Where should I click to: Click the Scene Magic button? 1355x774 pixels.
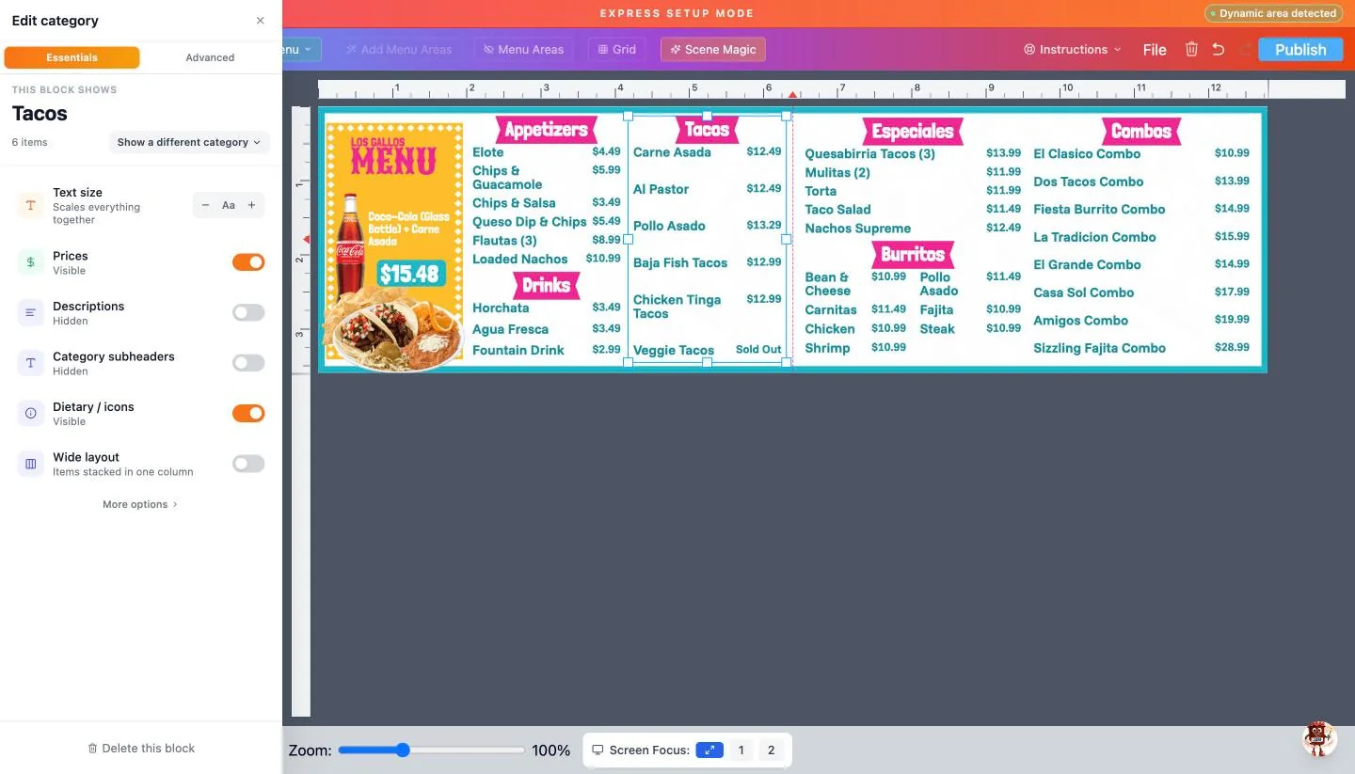pyautogui.click(x=713, y=50)
